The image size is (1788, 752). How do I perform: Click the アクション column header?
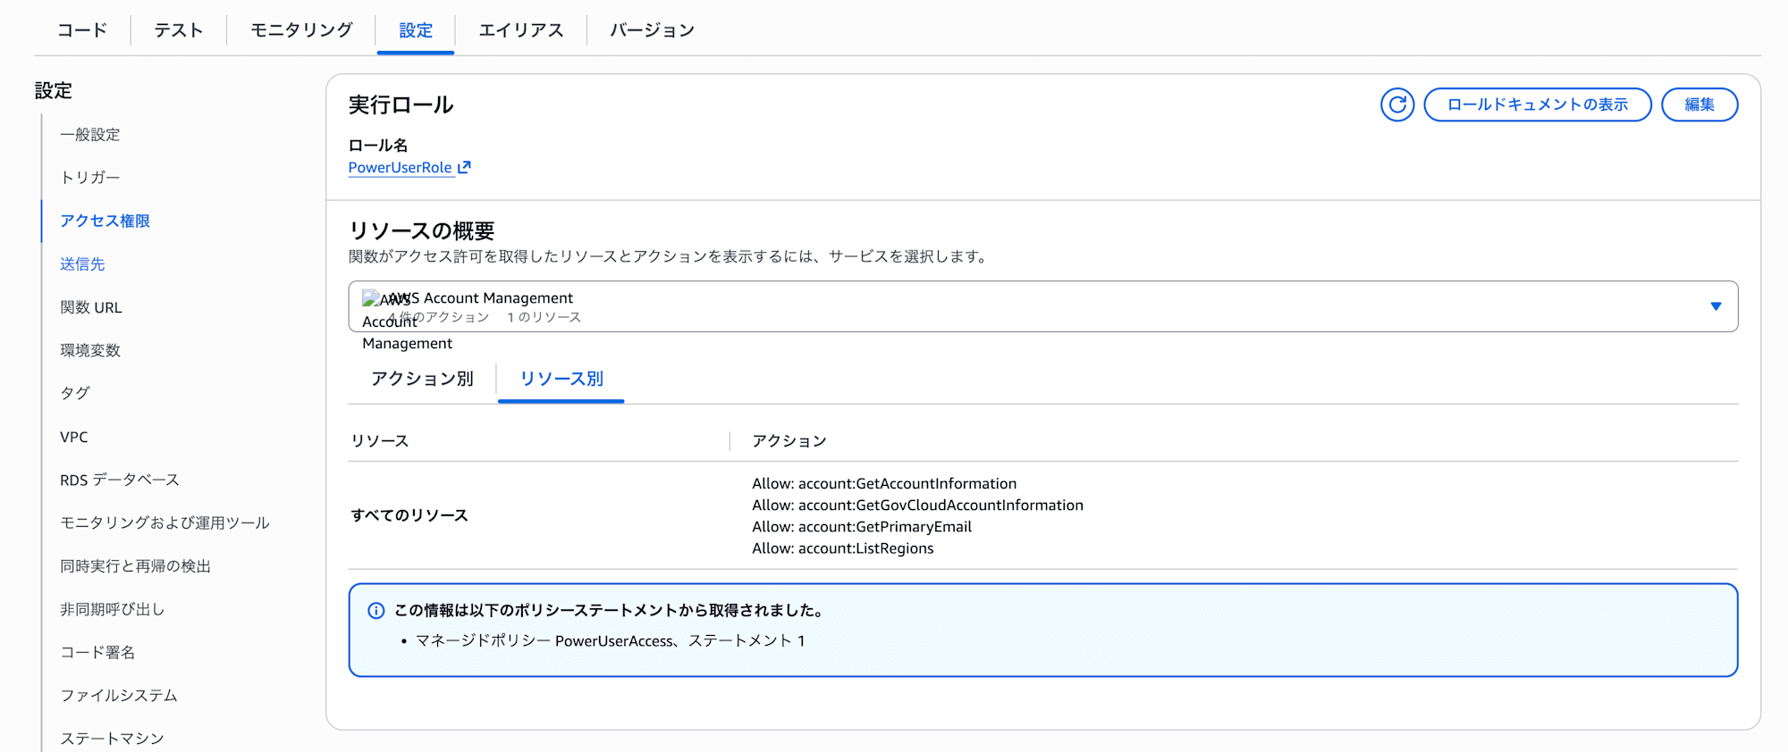[789, 441]
